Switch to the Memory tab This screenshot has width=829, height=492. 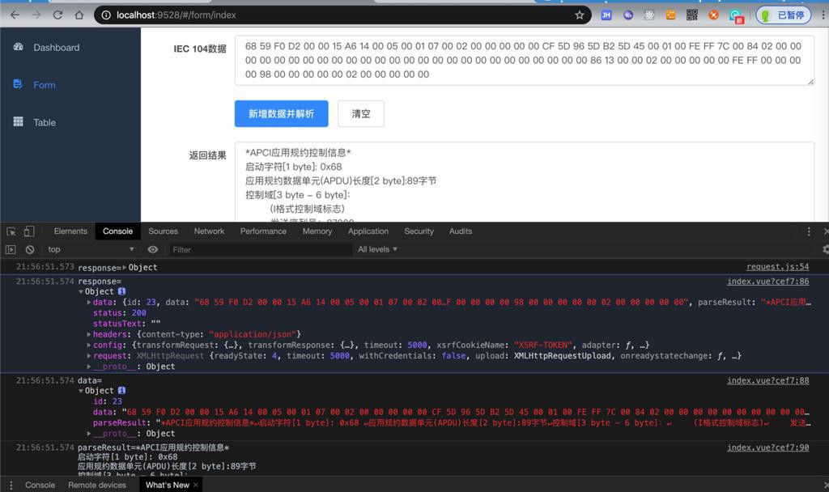coord(317,231)
